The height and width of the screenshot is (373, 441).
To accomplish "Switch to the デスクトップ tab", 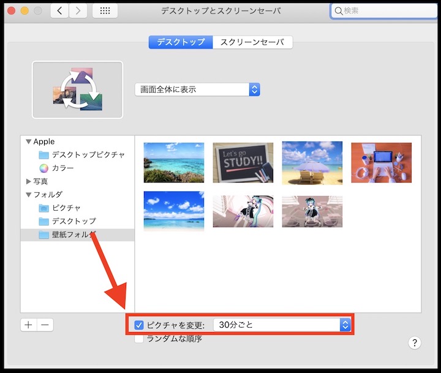I will pyautogui.click(x=181, y=42).
